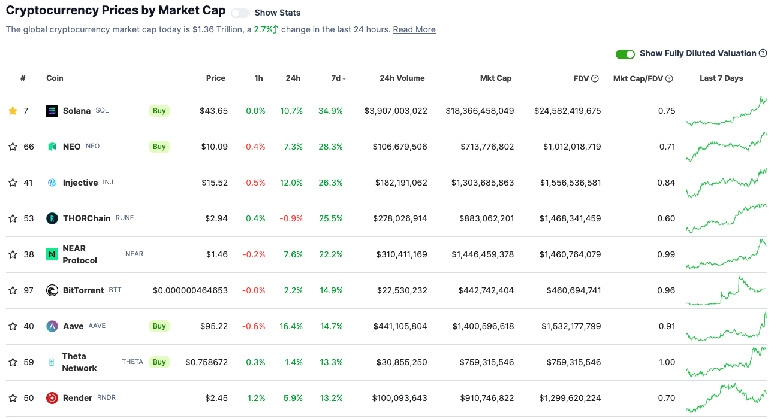The width and height of the screenshot is (774, 419).
Task: Click the Mkt Cap/FDV info icon
Action: (x=669, y=78)
